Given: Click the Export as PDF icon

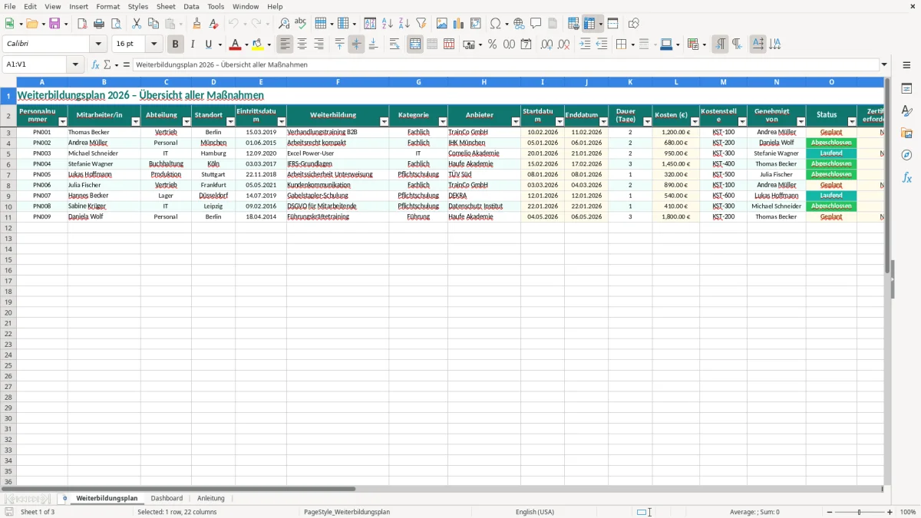Looking at the screenshot, I should click(82, 24).
